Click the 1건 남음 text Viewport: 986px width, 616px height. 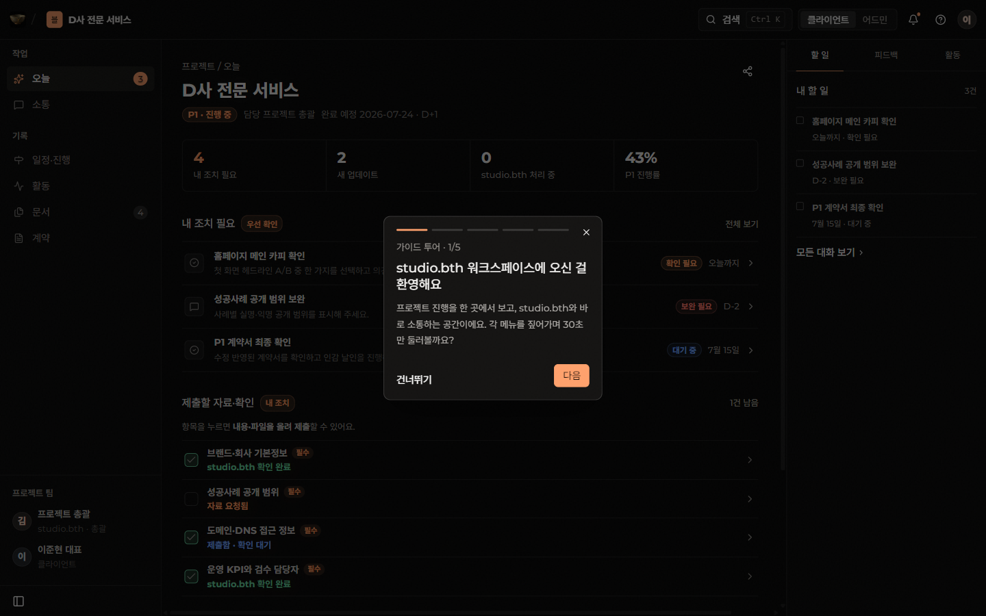click(744, 403)
